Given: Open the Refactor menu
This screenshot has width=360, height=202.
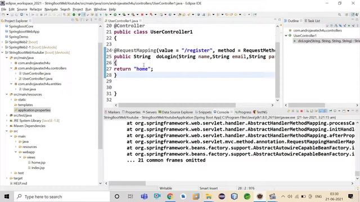Looking at the screenshot, I should pos(35,10).
